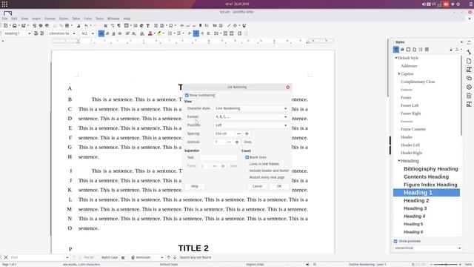Screen dimensions: 474x267
Task: Click Cancel in Line Numbering dialog
Action: pos(257,186)
